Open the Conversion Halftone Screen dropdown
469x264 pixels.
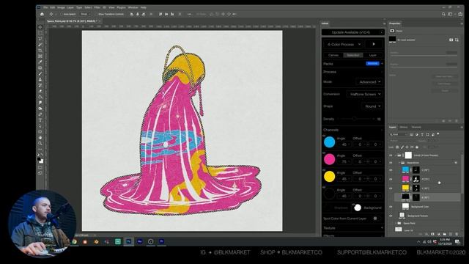coord(365,94)
